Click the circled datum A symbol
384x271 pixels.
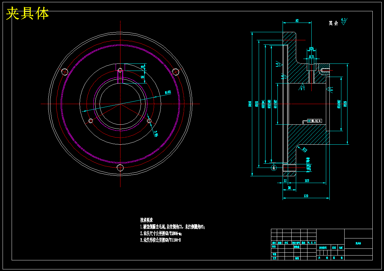tap(274, 168)
